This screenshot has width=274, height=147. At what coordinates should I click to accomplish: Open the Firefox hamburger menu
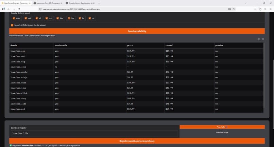[x=270, y=9]
